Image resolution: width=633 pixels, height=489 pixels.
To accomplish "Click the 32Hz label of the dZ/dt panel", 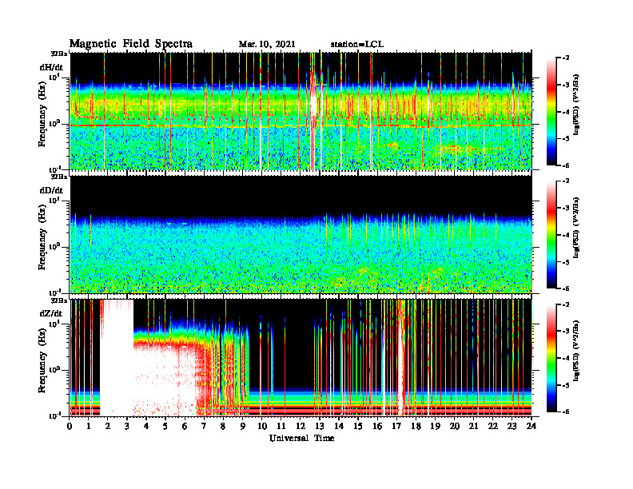I will pyautogui.click(x=59, y=300).
